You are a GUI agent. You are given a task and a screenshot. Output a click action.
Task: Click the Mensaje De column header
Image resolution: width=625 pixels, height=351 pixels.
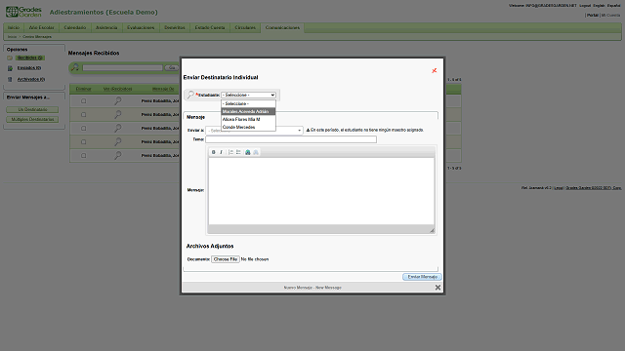[x=163, y=89]
